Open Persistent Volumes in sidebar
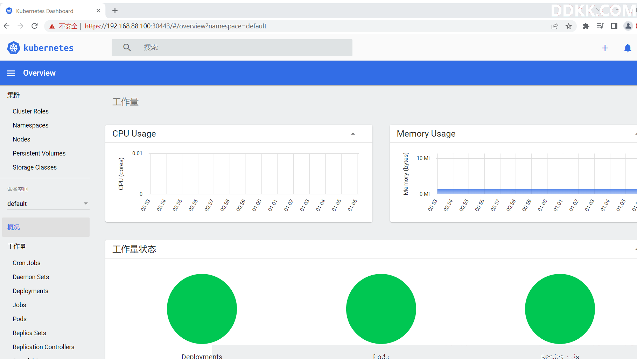637x359 pixels. pos(39,153)
